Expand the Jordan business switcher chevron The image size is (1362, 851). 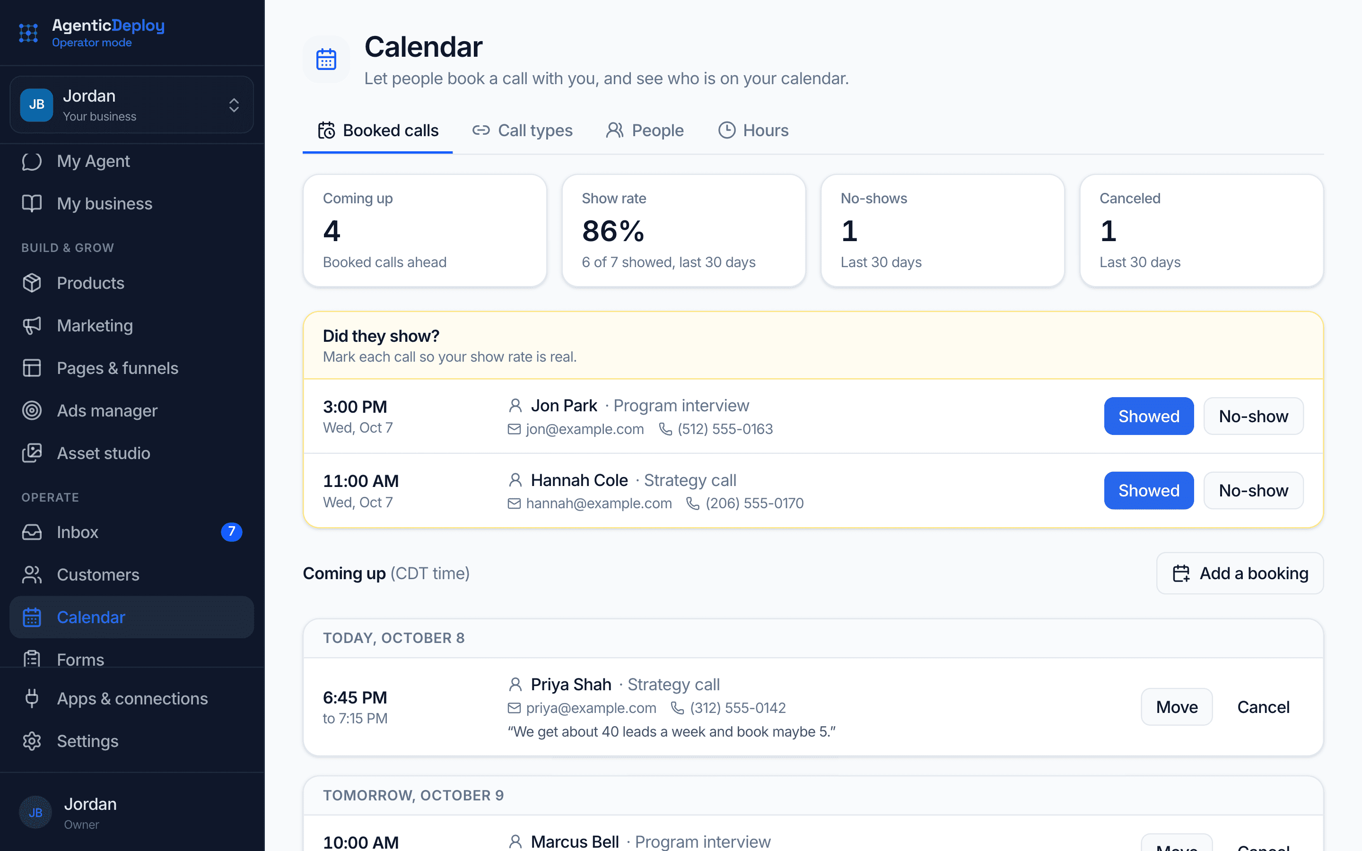[234, 105]
